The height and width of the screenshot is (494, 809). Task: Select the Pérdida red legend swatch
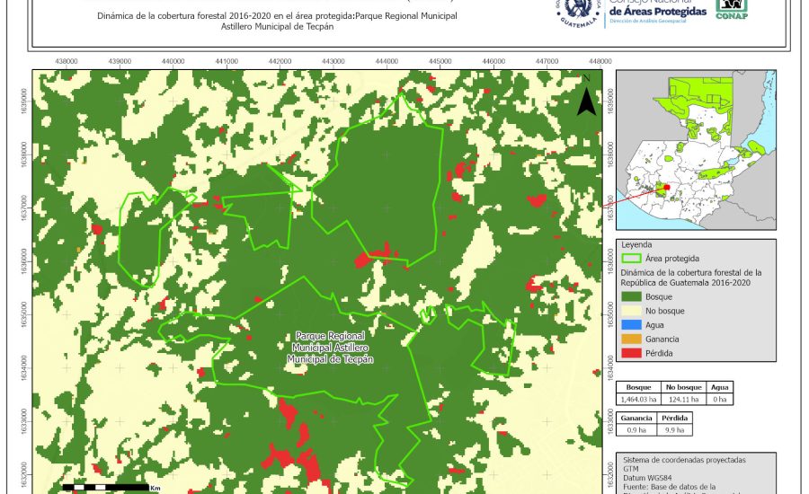[x=630, y=354]
